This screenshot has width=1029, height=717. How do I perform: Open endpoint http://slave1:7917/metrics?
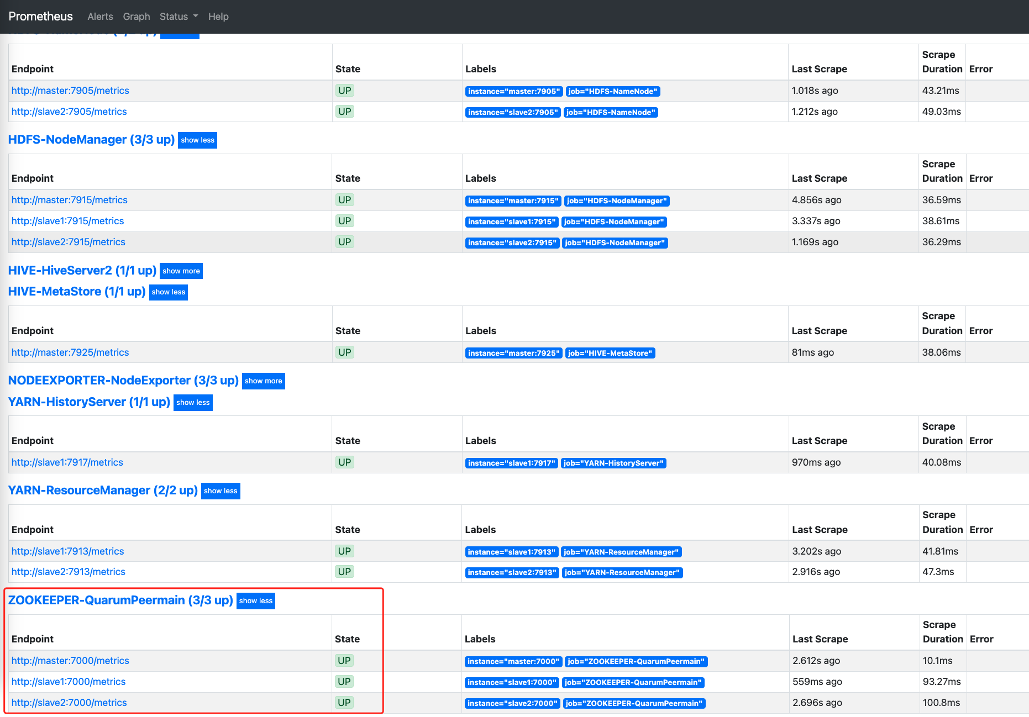(x=67, y=462)
